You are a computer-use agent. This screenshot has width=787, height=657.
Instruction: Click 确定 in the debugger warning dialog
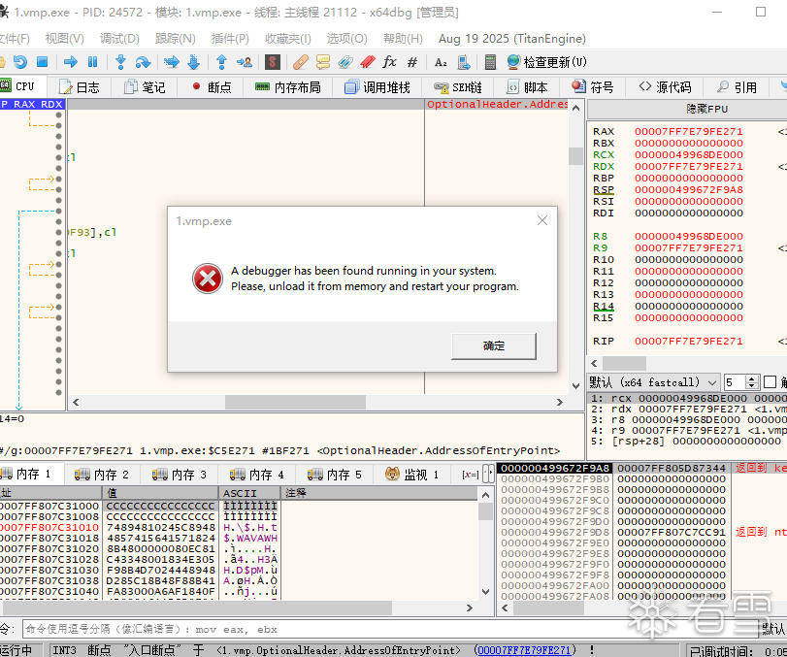(493, 345)
